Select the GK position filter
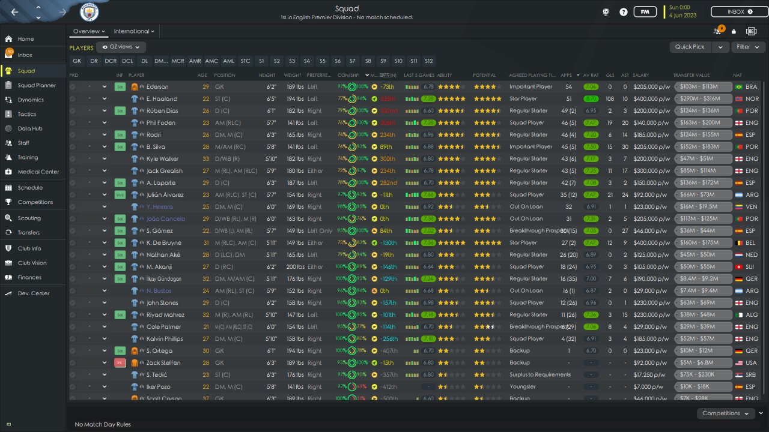The image size is (769, 432). tap(77, 61)
